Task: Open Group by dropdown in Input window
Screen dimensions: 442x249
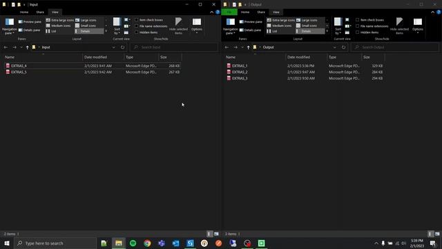Action: (x=127, y=20)
